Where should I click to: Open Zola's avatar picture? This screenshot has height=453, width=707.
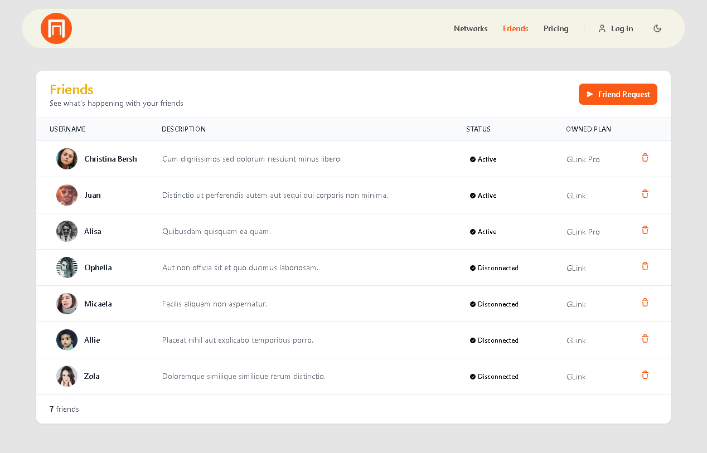(67, 376)
